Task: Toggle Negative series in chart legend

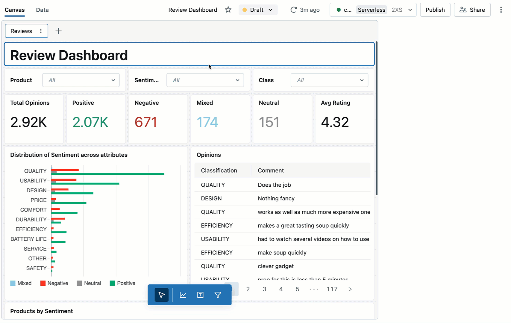Action: pyautogui.click(x=54, y=283)
